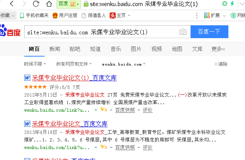Switch to the 文库 tab
Viewport: 245px width, 160px height.
[x=197, y=49]
